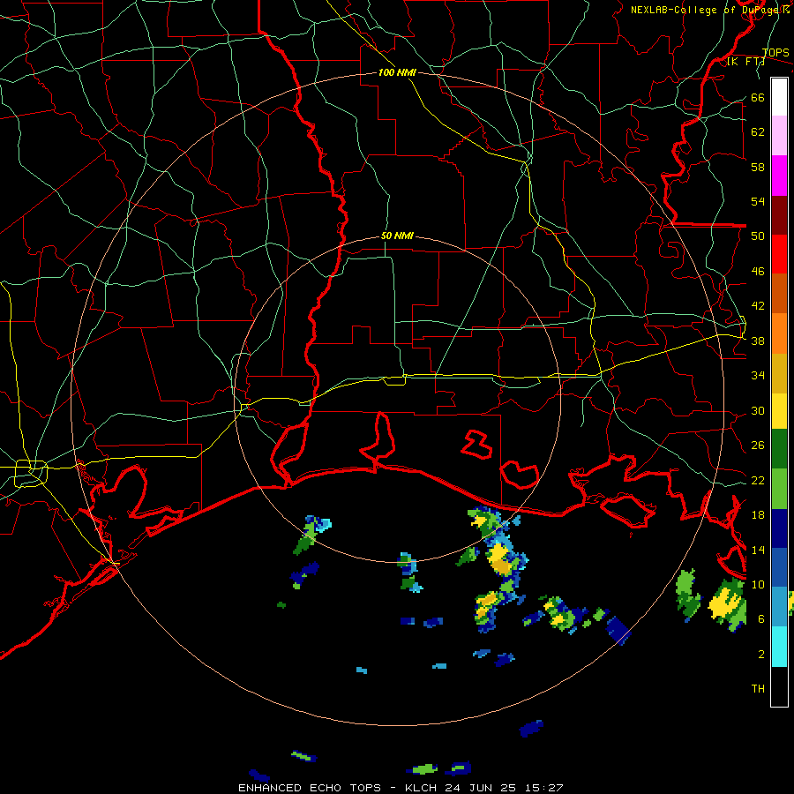The image size is (794, 794).
Task: Select the dark green legend swatch
Action: click(779, 449)
